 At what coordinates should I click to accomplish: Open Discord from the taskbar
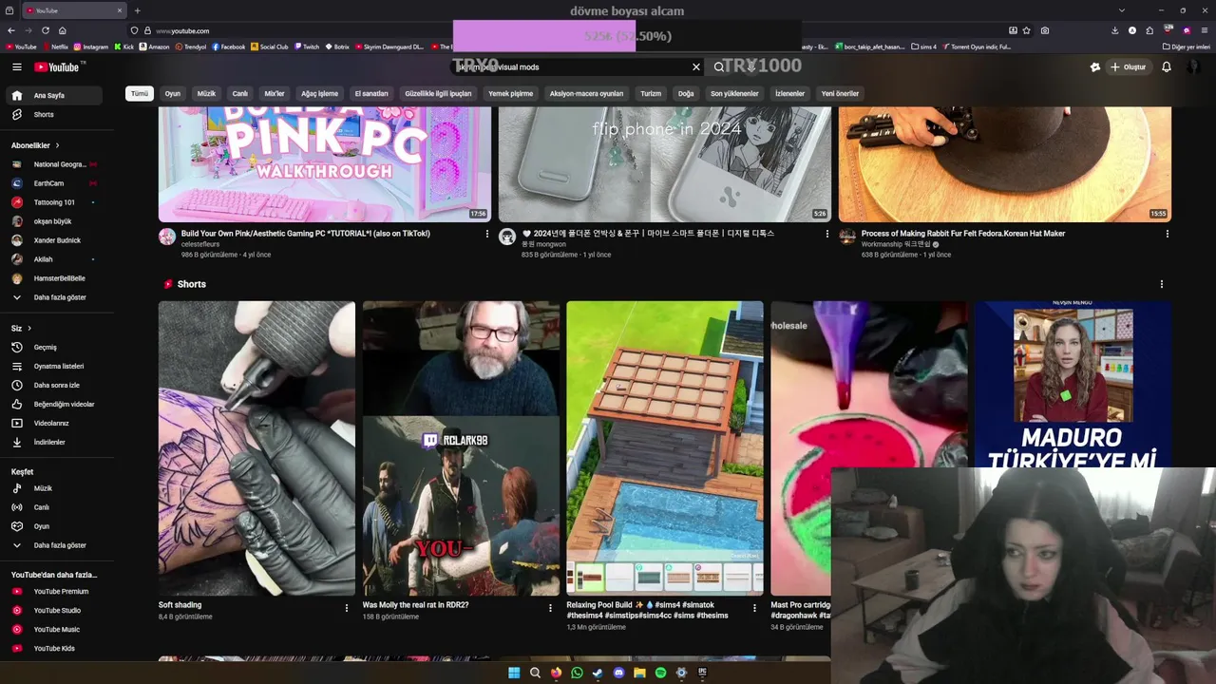tap(618, 673)
